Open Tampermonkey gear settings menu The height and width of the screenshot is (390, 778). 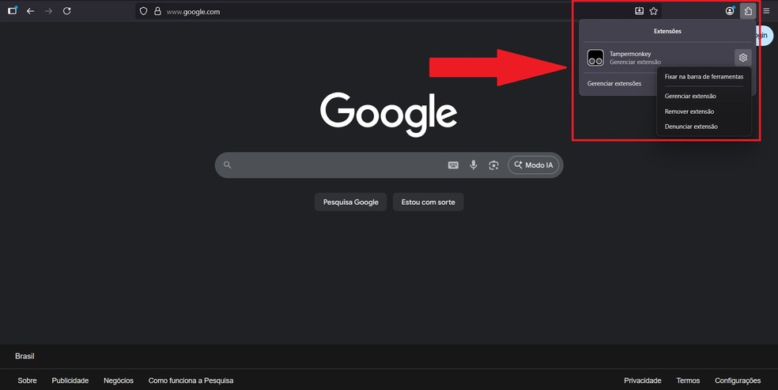coord(742,58)
